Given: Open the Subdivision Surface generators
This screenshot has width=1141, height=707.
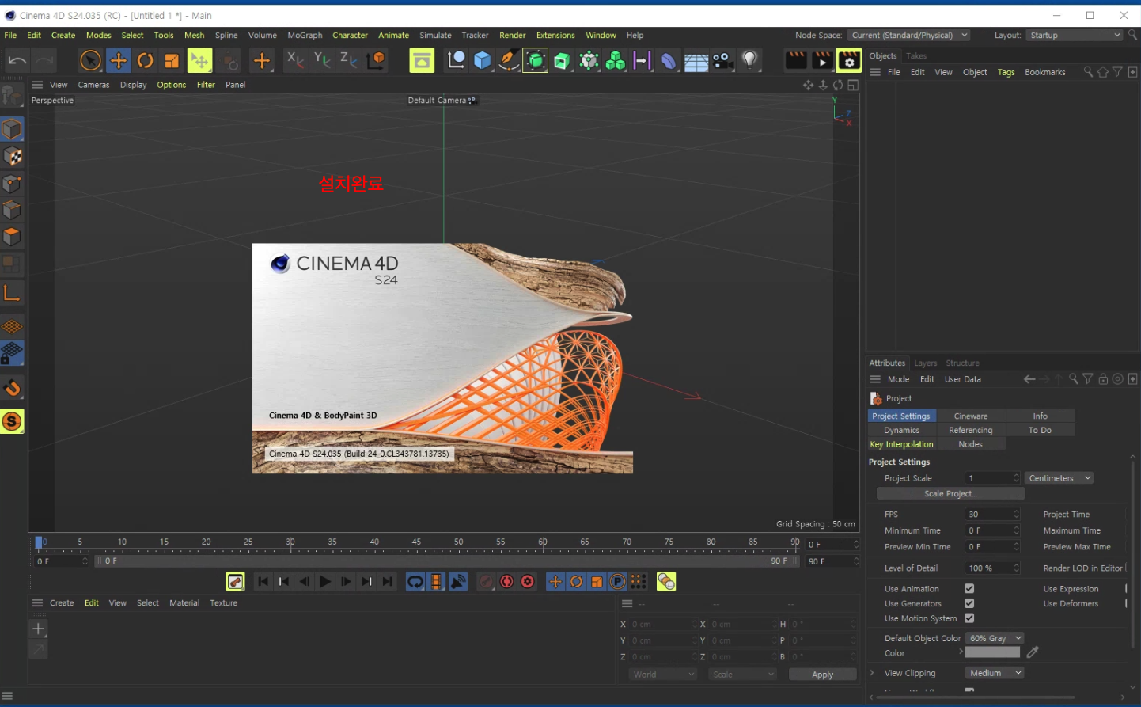Looking at the screenshot, I should coord(535,60).
